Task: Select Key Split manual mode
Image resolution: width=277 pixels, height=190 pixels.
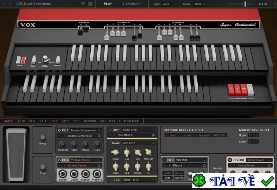Action: point(204,135)
